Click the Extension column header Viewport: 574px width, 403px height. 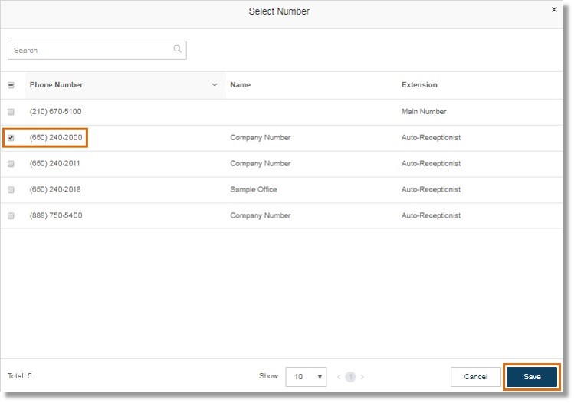pyautogui.click(x=419, y=84)
